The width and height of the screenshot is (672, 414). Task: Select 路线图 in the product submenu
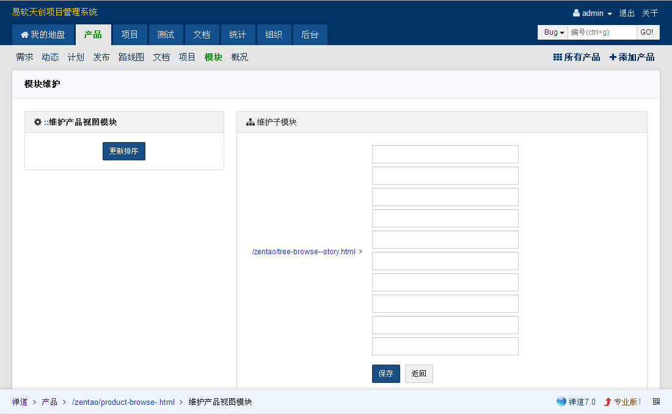click(x=131, y=57)
